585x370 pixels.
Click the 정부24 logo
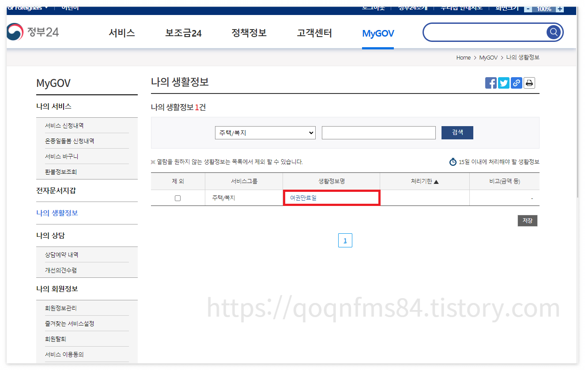coord(33,32)
